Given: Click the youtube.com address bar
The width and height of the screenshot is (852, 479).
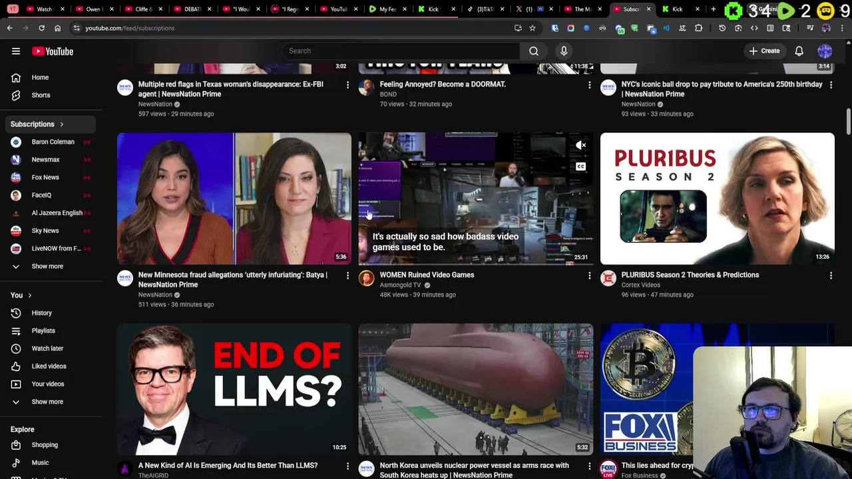Looking at the screenshot, I should [x=293, y=28].
